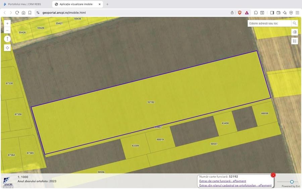
Task: Zoom in on the map
Action: pos(7,23)
